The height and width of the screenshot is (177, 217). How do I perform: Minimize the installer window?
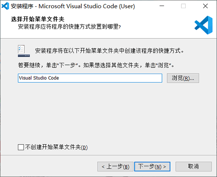(x=162, y=6)
